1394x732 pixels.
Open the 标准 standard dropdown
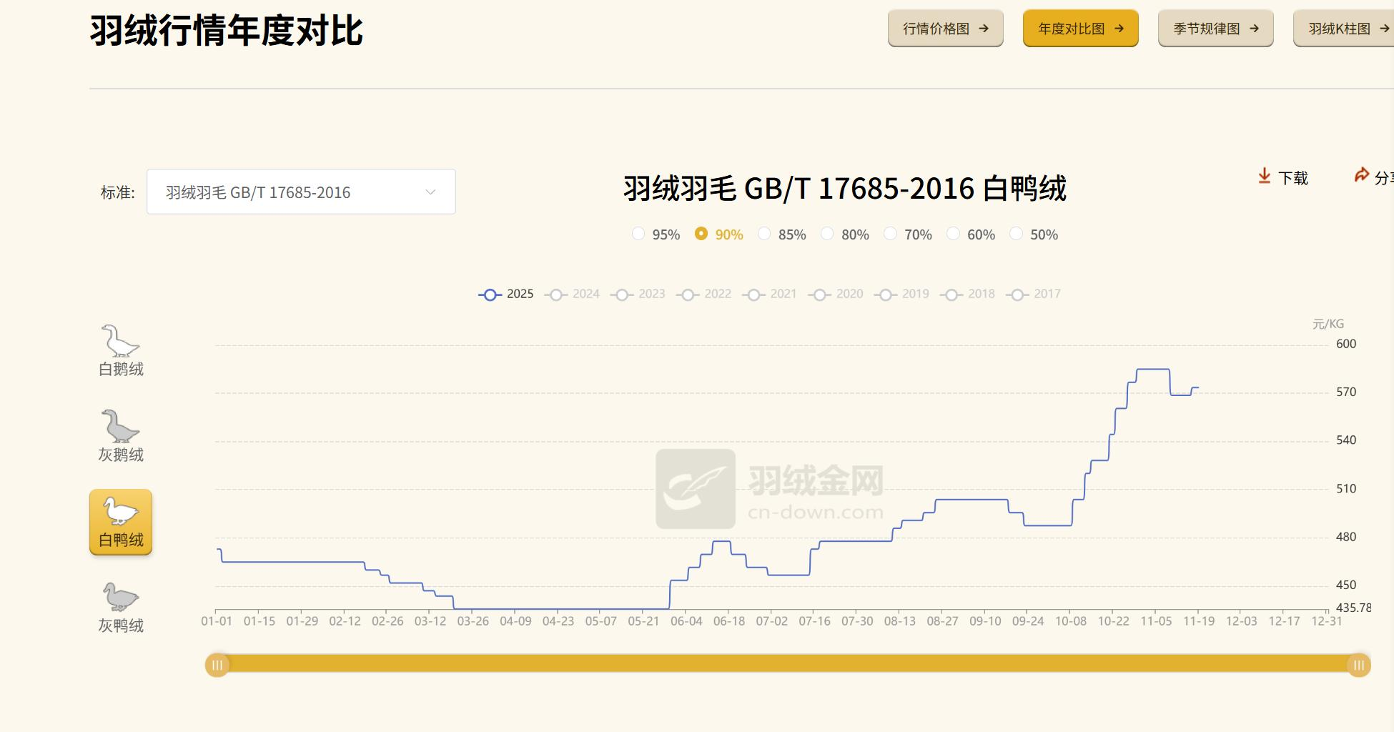tap(300, 192)
